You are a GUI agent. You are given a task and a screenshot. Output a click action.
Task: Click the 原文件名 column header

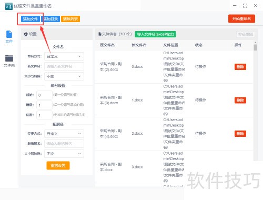coord(107,45)
